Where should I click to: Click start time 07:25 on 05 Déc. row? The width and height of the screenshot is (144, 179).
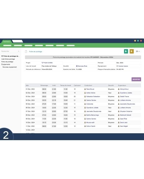tap(44, 104)
